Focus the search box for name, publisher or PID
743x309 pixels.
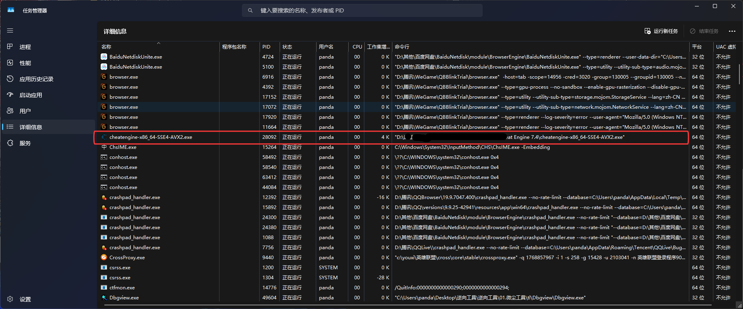coord(362,10)
